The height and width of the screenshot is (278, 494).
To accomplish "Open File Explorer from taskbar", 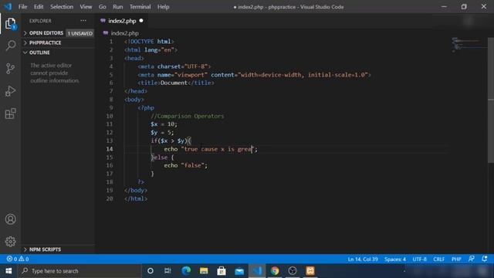I will 204,271.
